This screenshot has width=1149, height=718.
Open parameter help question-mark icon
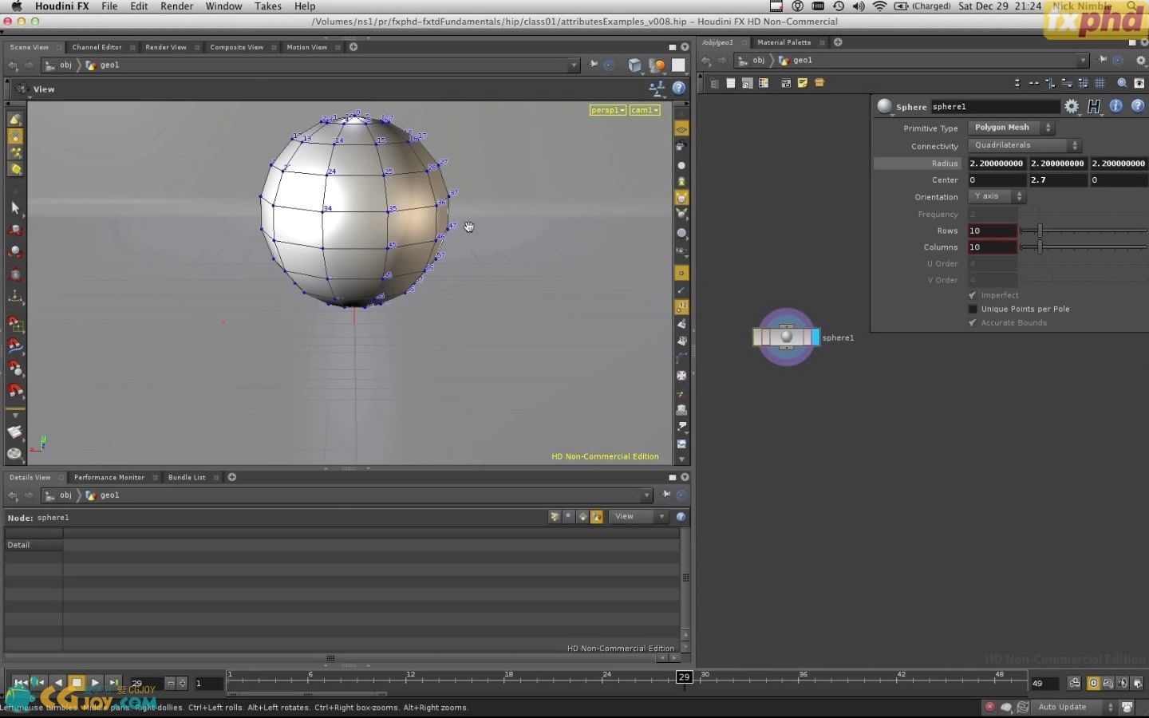click(1138, 106)
